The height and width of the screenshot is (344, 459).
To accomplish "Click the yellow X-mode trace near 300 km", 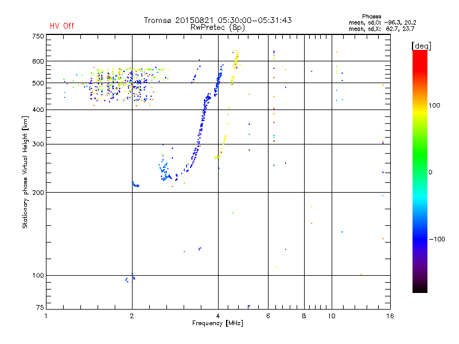I will 223,145.
